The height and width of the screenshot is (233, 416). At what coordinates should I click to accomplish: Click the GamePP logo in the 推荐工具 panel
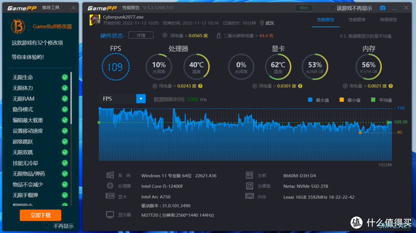pyautogui.click(x=22, y=8)
